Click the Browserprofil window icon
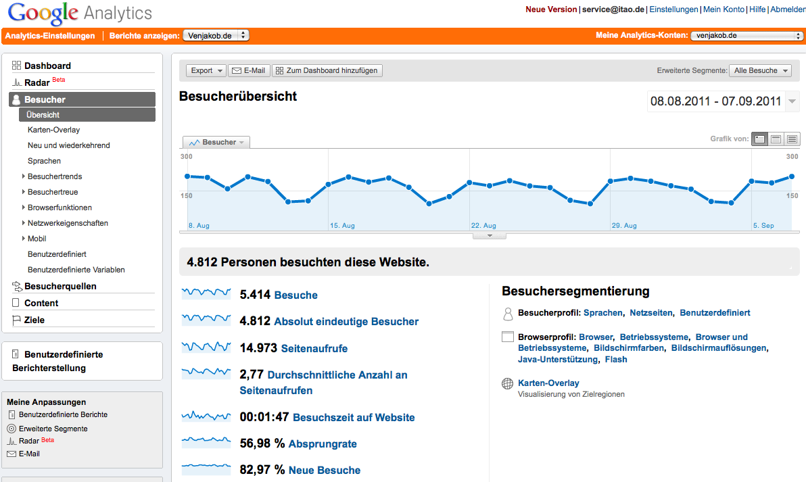The image size is (806, 482). [x=507, y=337]
